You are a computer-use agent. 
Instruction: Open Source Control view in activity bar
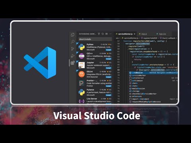[73, 49]
